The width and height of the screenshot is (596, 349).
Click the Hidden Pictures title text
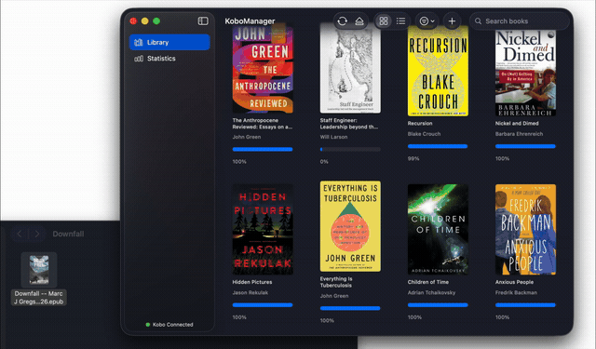click(x=252, y=282)
